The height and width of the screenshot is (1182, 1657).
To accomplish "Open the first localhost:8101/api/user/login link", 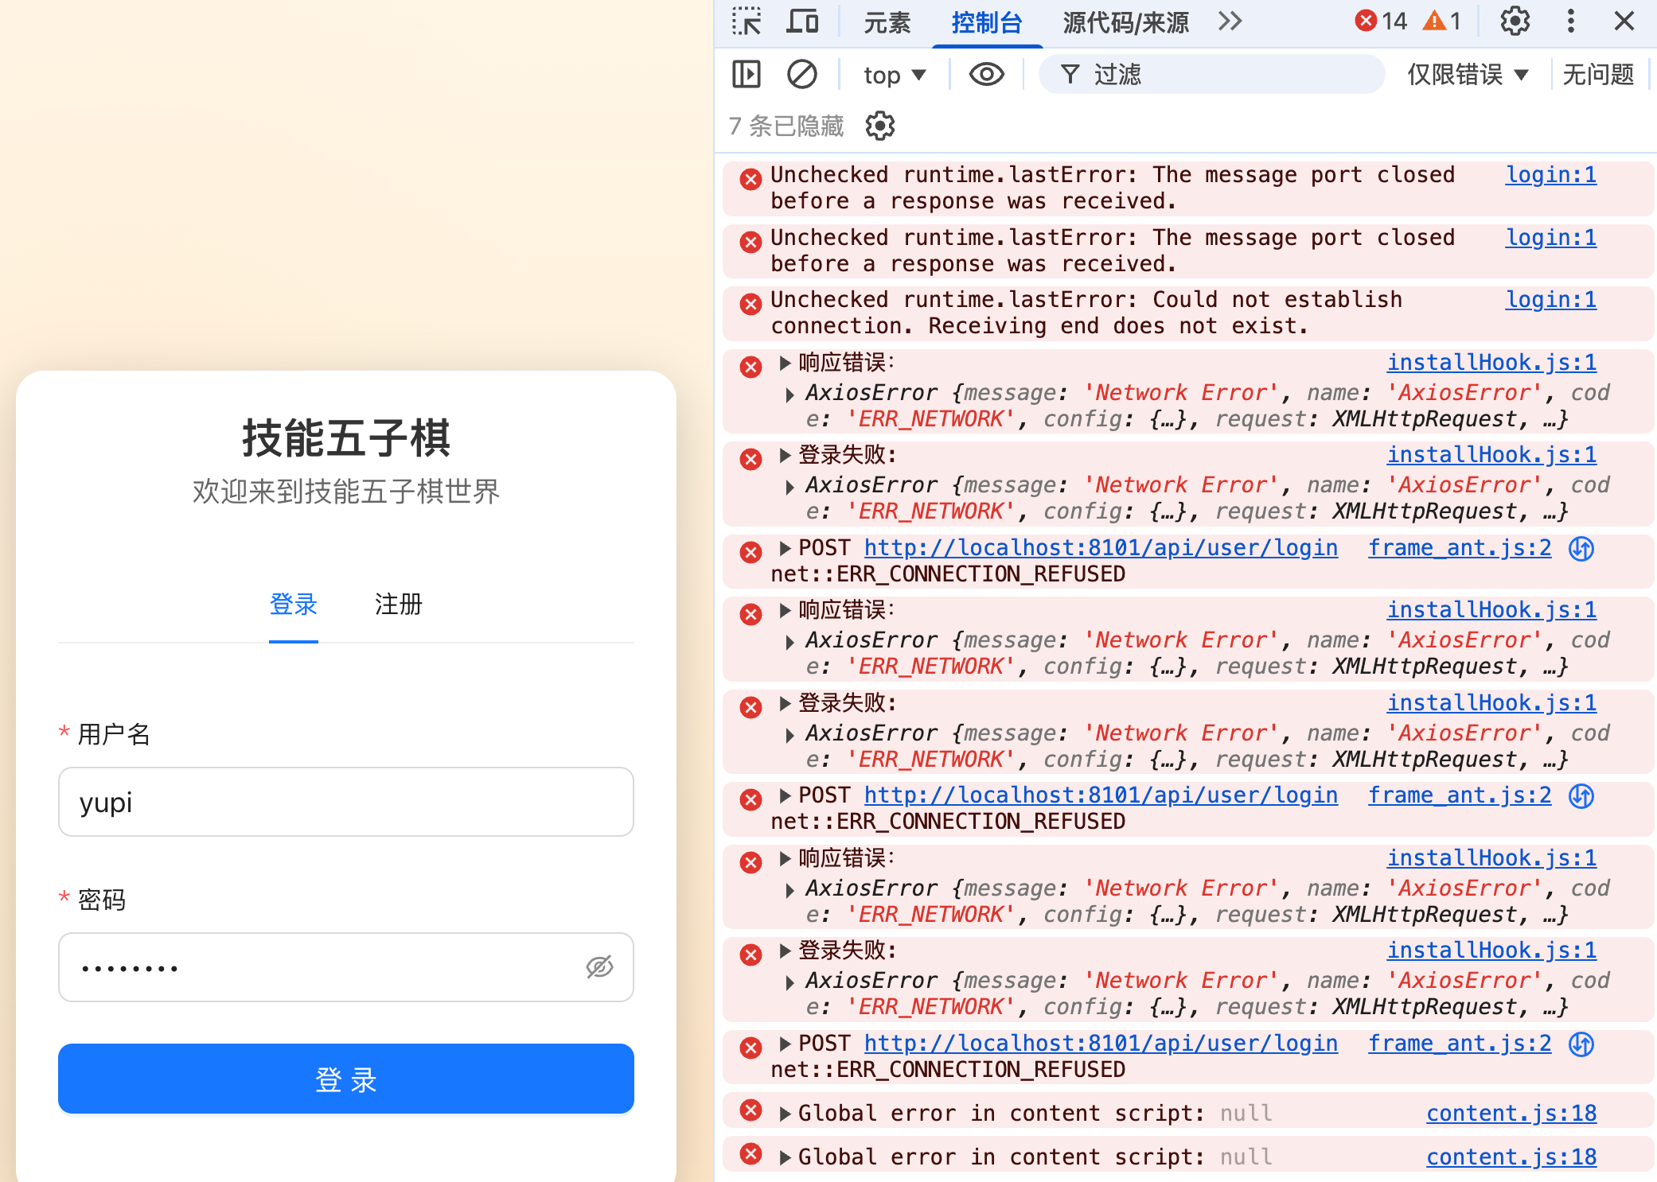I will pyautogui.click(x=1100, y=548).
